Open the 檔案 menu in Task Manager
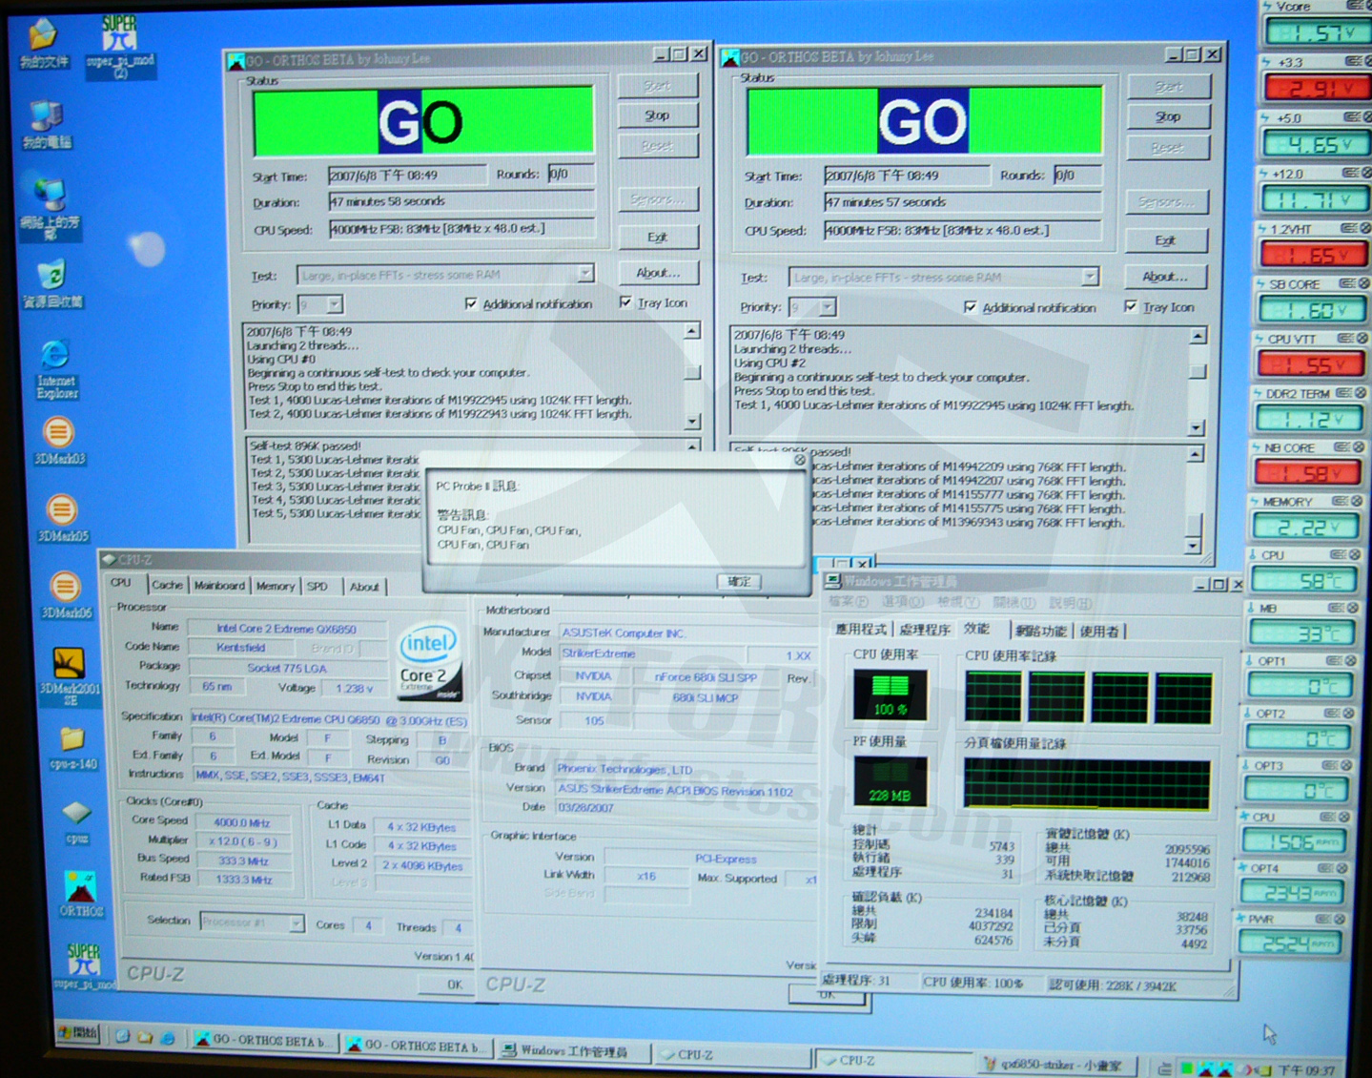The height and width of the screenshot is (1078, 1372). click(x=849, y=602)
